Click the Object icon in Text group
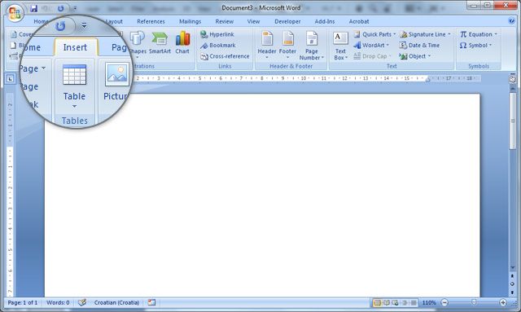 coord(404,56)
